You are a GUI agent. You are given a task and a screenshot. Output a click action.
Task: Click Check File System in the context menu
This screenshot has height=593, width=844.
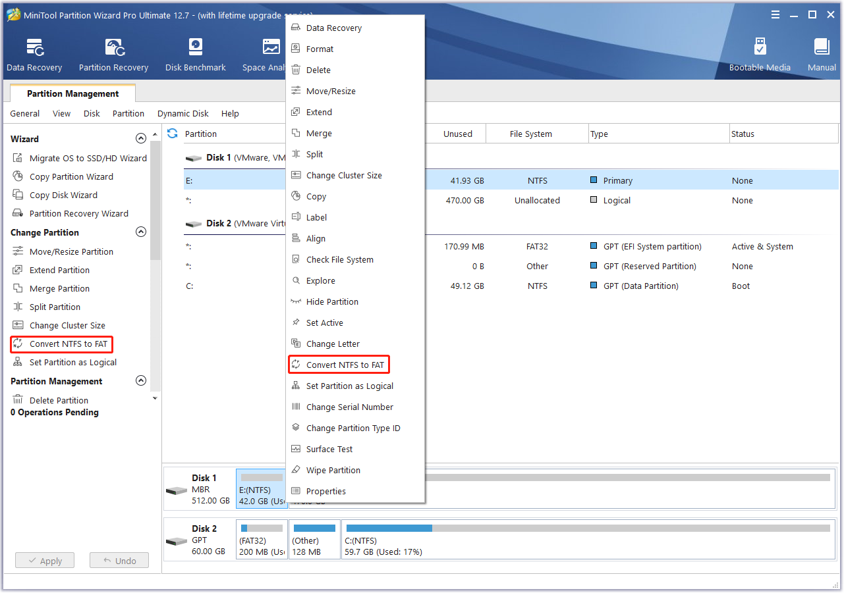coord(355,259)
